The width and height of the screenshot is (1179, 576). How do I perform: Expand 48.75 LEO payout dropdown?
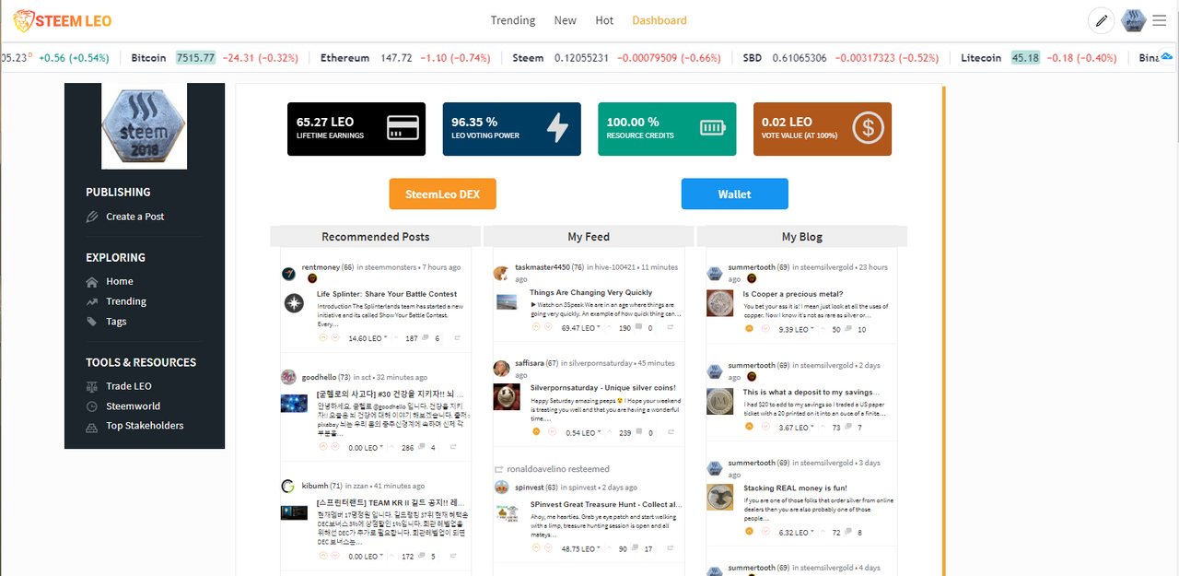tap(599, 549)
